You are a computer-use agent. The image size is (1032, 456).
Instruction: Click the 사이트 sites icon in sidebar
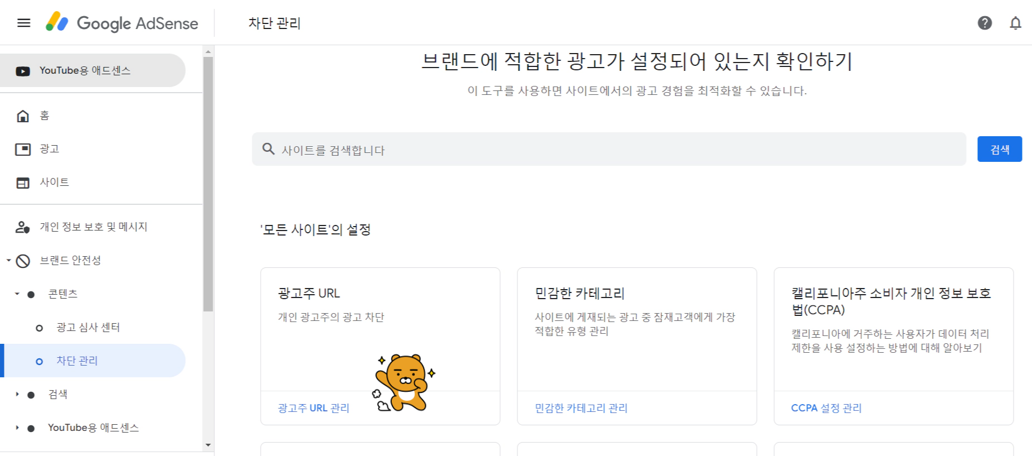(22, 181)
